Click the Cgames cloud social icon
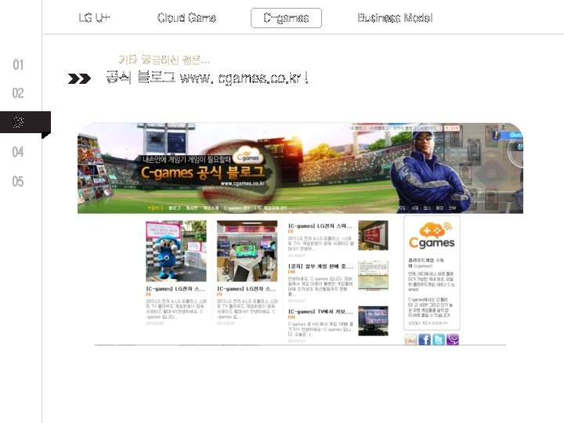Image resolution: width=564 pixels, height=423 pixels. click(x=410, y=339)
